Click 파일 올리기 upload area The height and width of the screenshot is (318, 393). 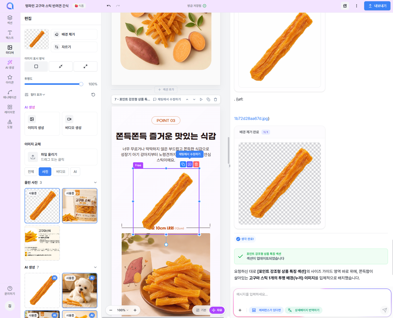pyautogui.click(x=61, y=157)
